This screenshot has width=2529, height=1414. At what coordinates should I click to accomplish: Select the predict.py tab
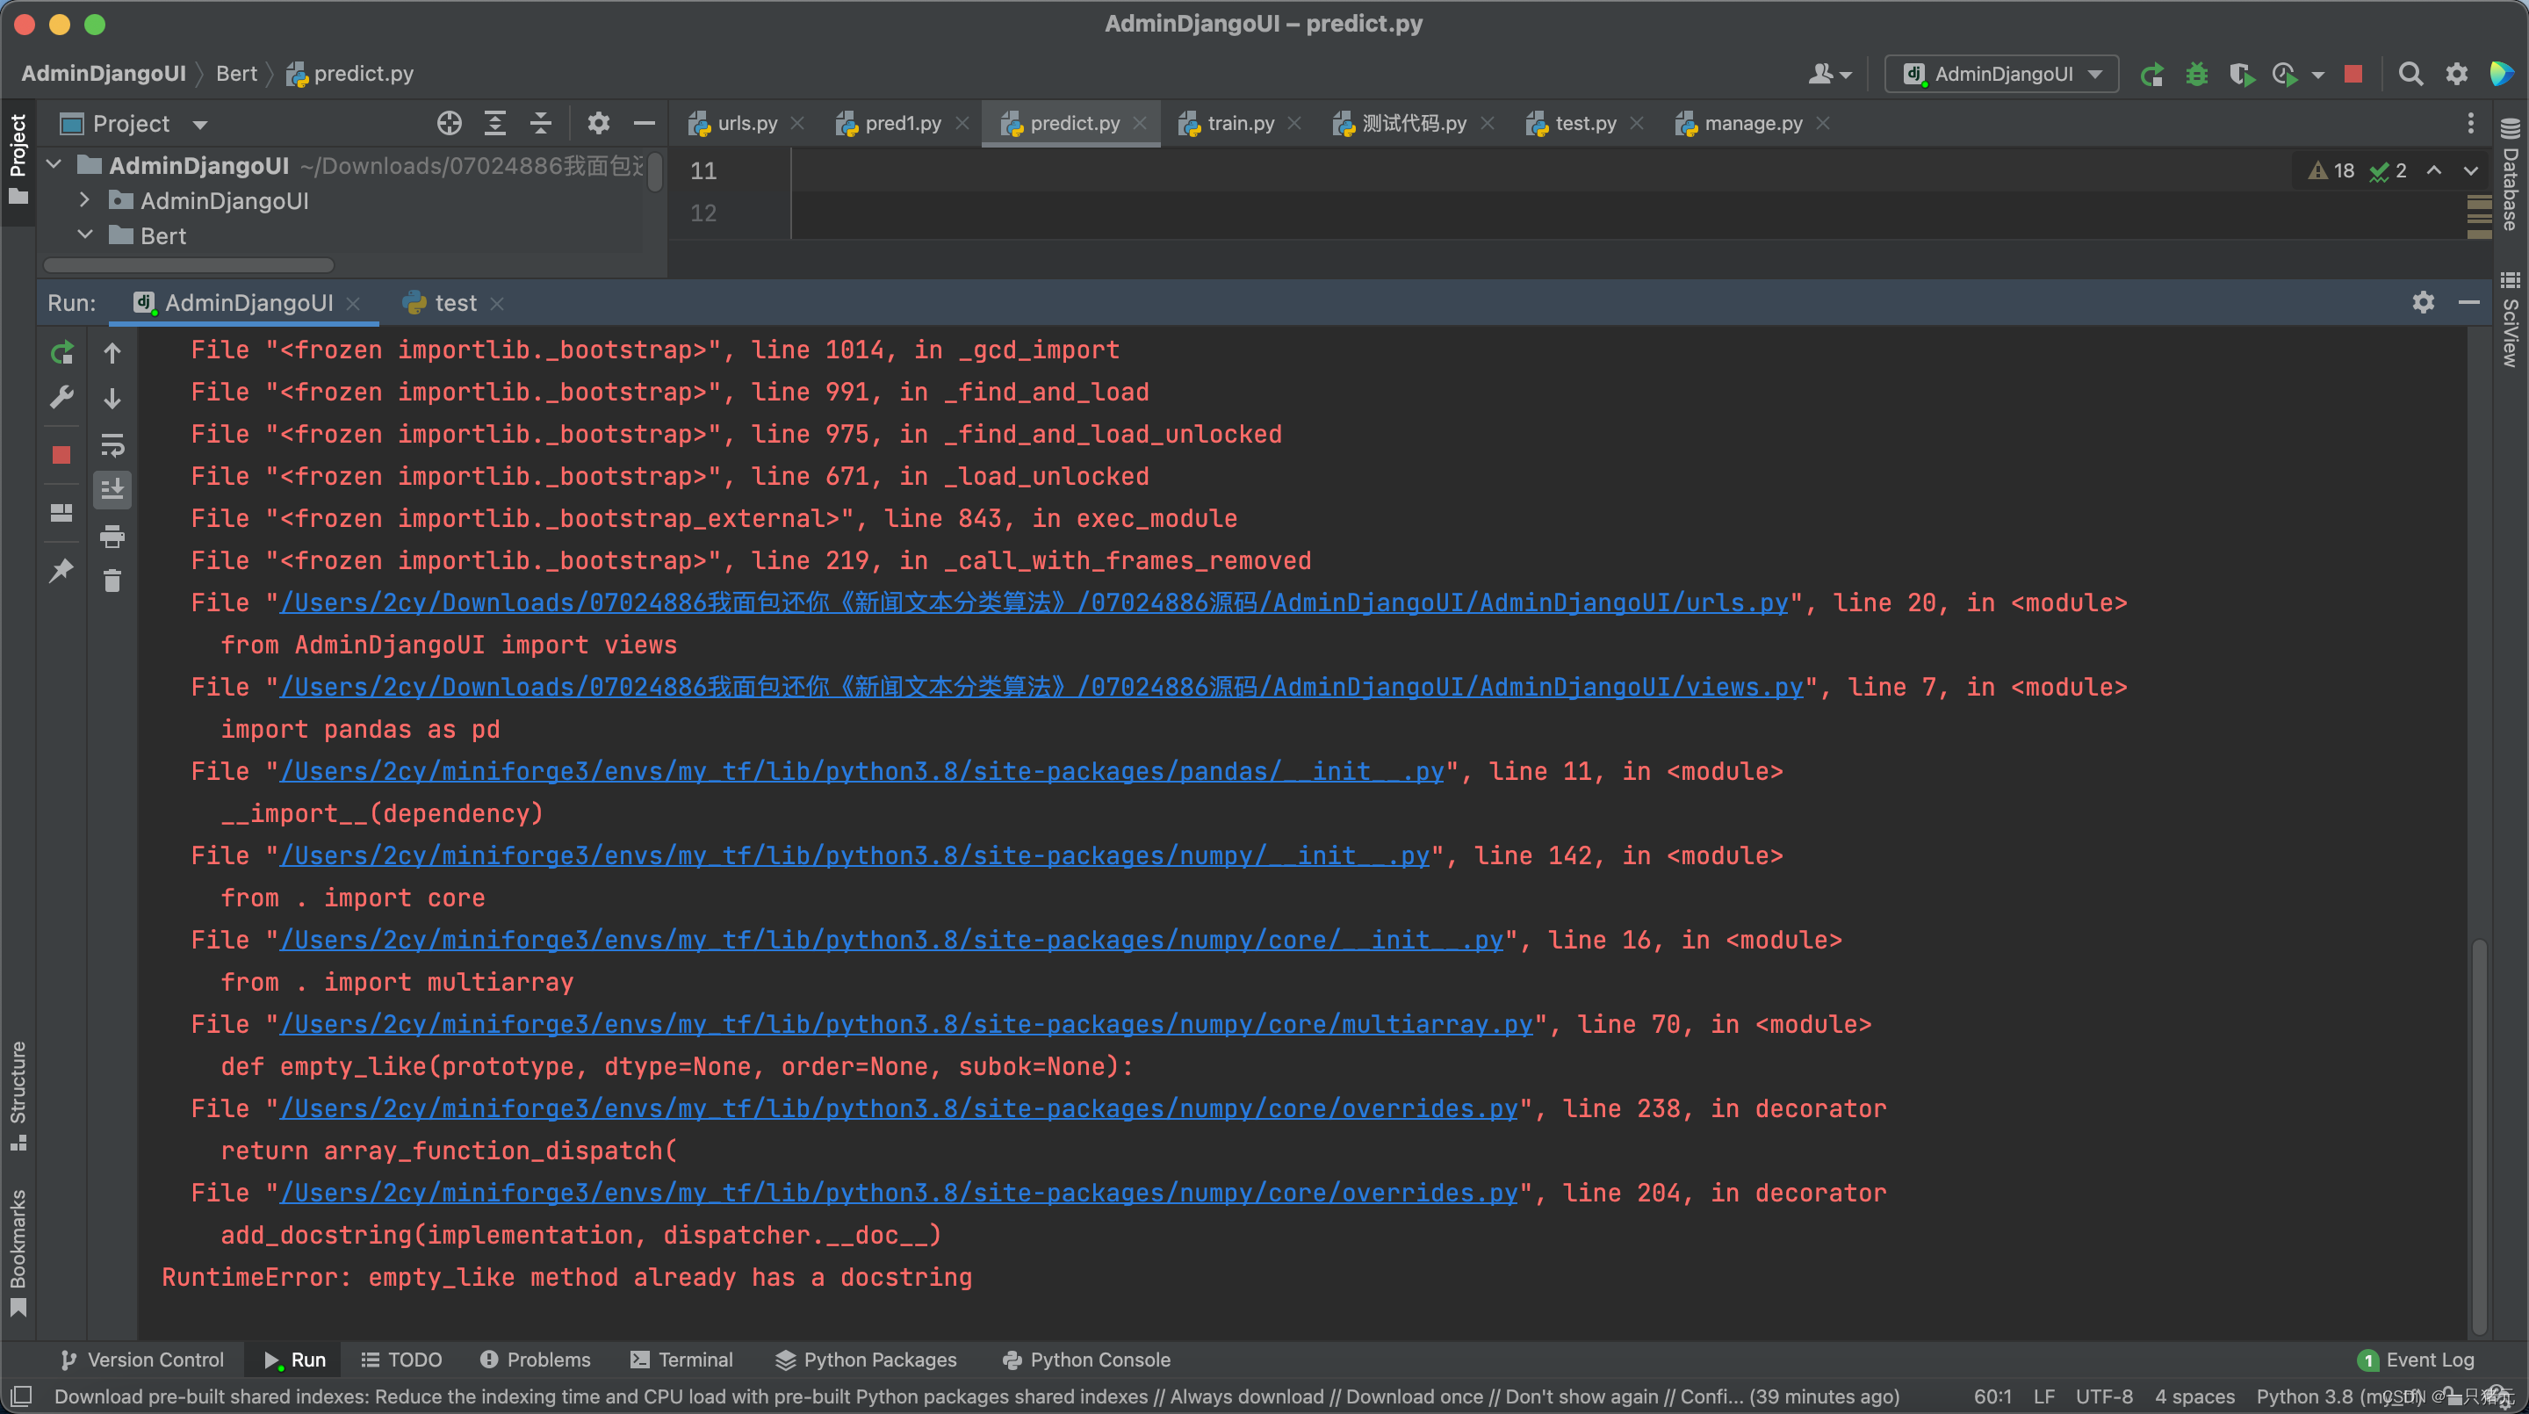pyautogui.click(x=1063, y=121)
